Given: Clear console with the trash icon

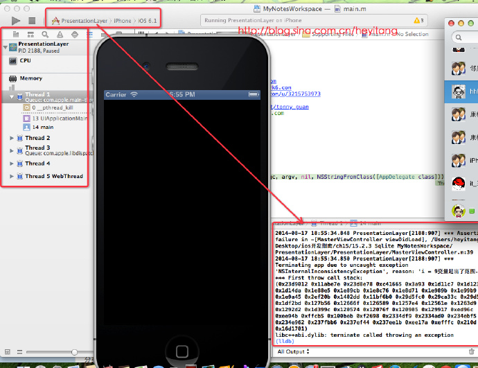Looking at the screenshot, I should [471, 351].
